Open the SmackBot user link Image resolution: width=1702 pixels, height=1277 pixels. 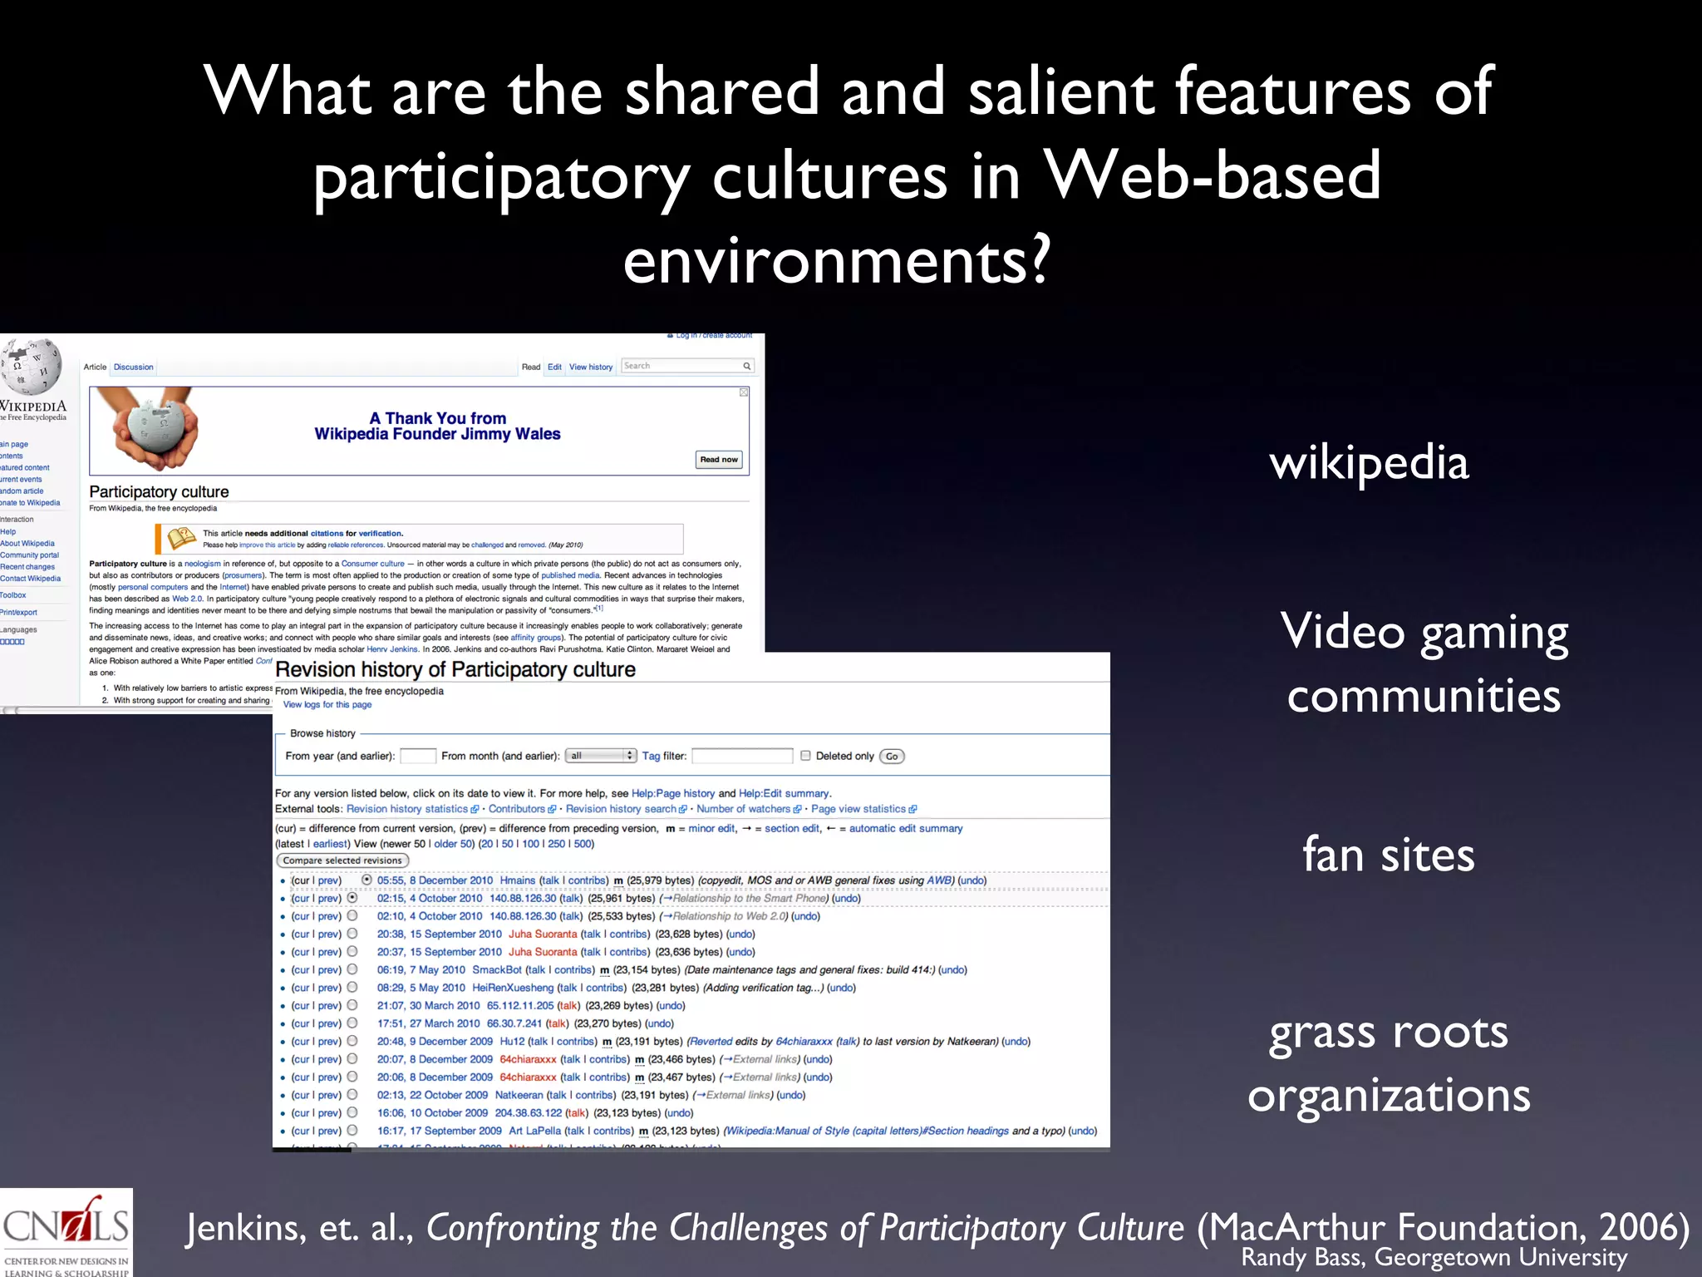[x=497, y=970]
